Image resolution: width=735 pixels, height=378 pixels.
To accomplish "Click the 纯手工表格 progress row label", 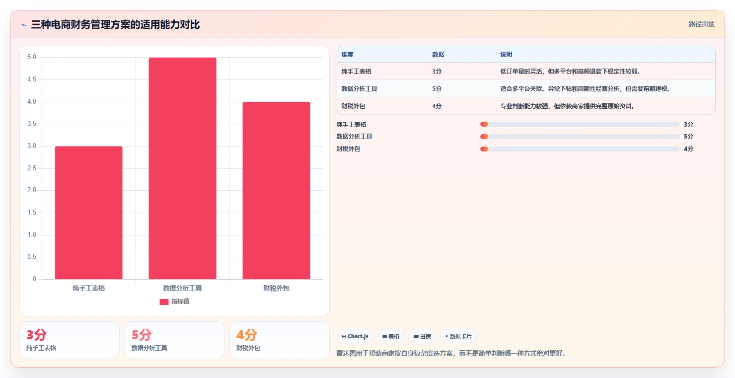I will coord(352,124).
